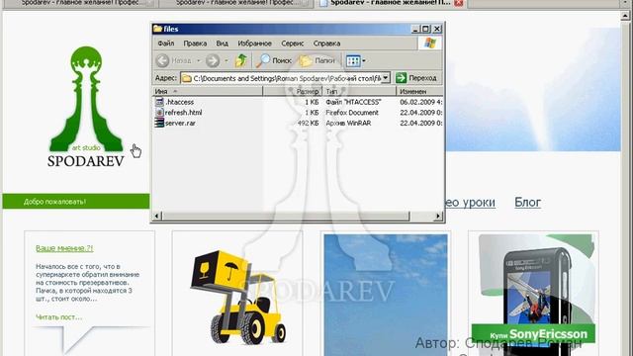Open the Views icon in explorer toolbar
633x356 pixels.
pos(353,61)
